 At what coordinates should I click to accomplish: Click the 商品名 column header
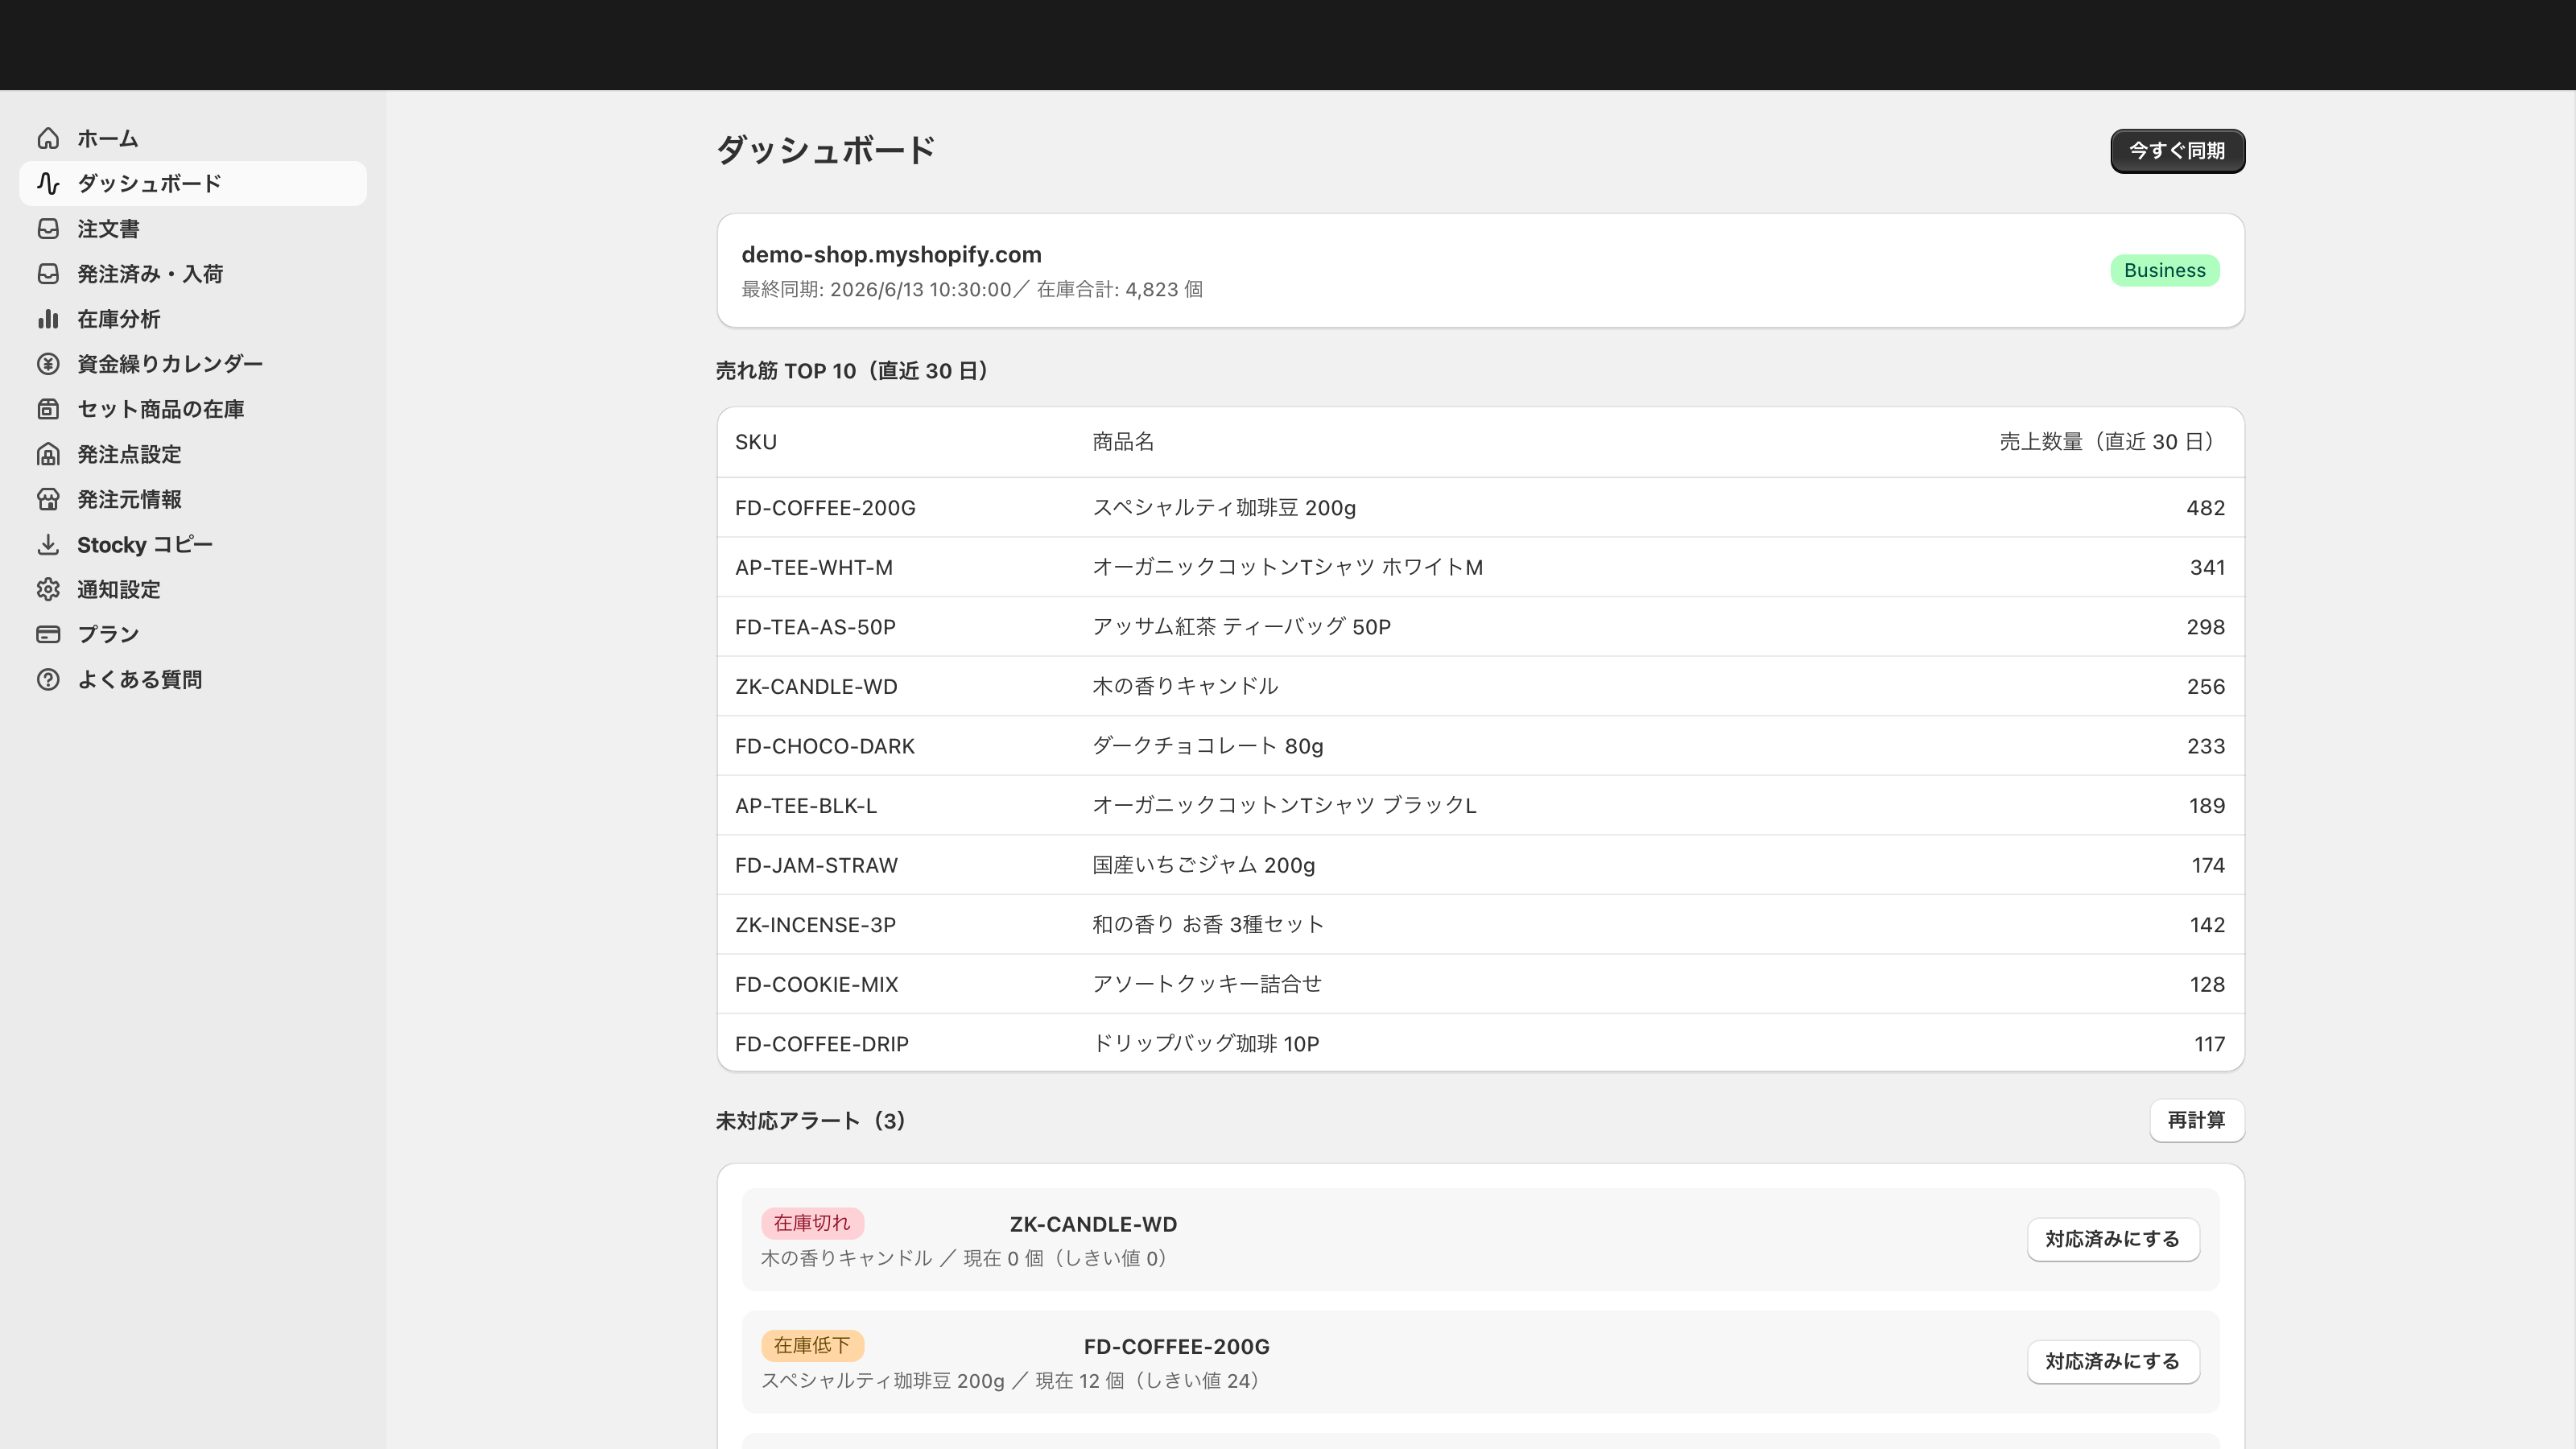1123,442
